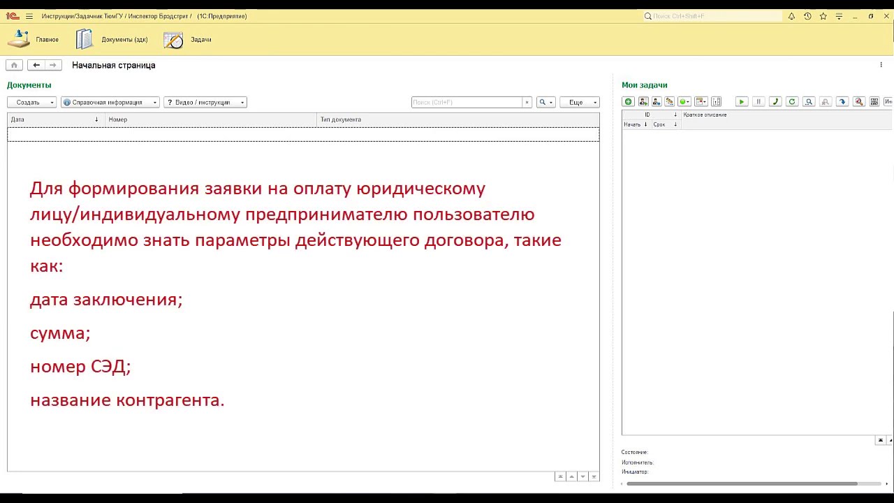Click the QR code icon
The width and height of the screenshot is (894, 503).
pos(874,102)
